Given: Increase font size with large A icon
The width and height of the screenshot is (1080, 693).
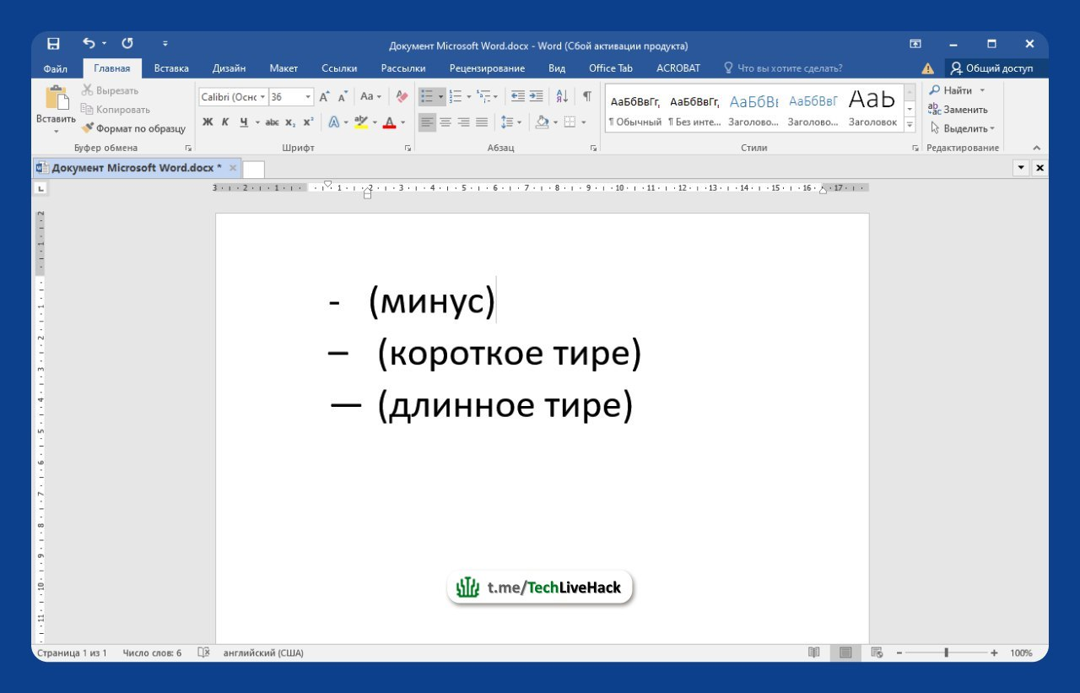Looking at the screenshot, I should tap(324, 97).
